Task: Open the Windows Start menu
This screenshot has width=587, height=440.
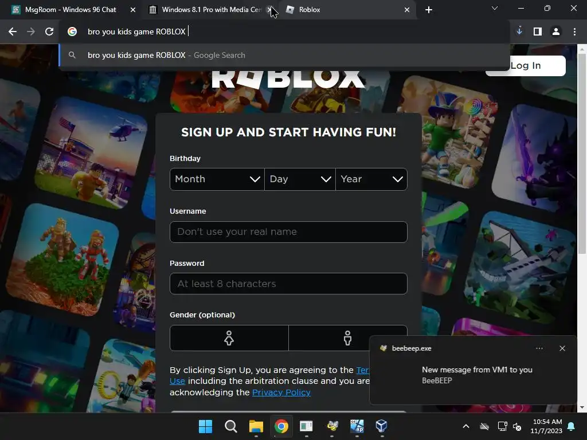Action: point(205,426)
